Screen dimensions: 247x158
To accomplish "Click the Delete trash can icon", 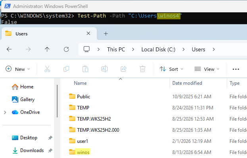I will click(x=143, y=69).
